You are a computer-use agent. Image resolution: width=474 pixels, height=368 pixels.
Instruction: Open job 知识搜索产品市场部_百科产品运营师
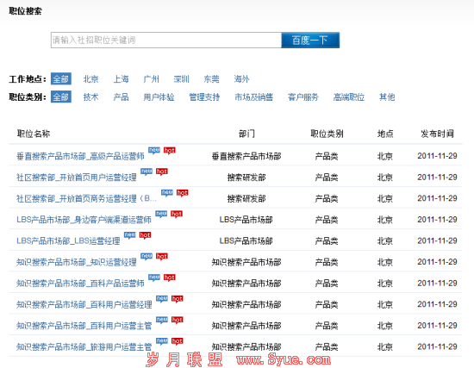coord(80,283)
